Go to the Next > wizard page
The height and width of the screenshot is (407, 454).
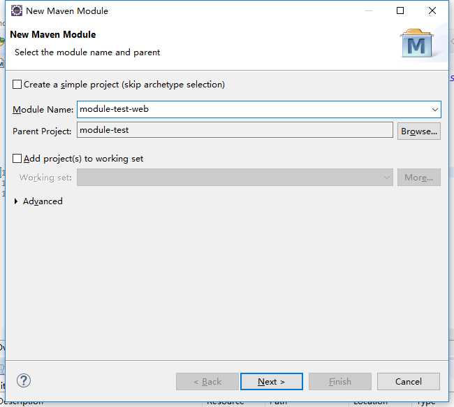tap(272, 382)
